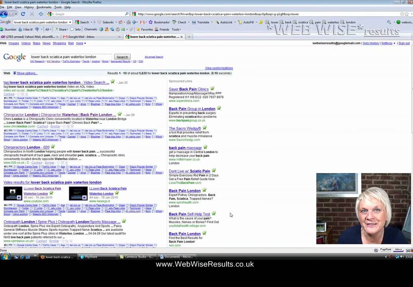This screenshot has height=287, width=413.
Task: Stop loading with the X icon
Action: click(x=32, y=14)
